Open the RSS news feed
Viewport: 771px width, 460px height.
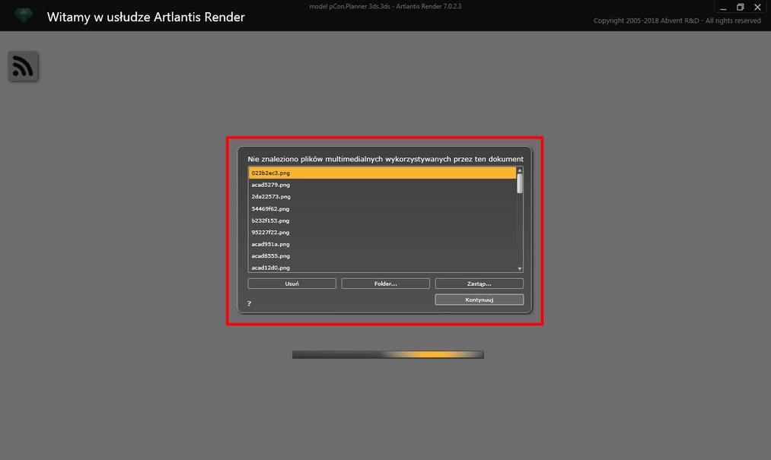click(x=23, y=66)
